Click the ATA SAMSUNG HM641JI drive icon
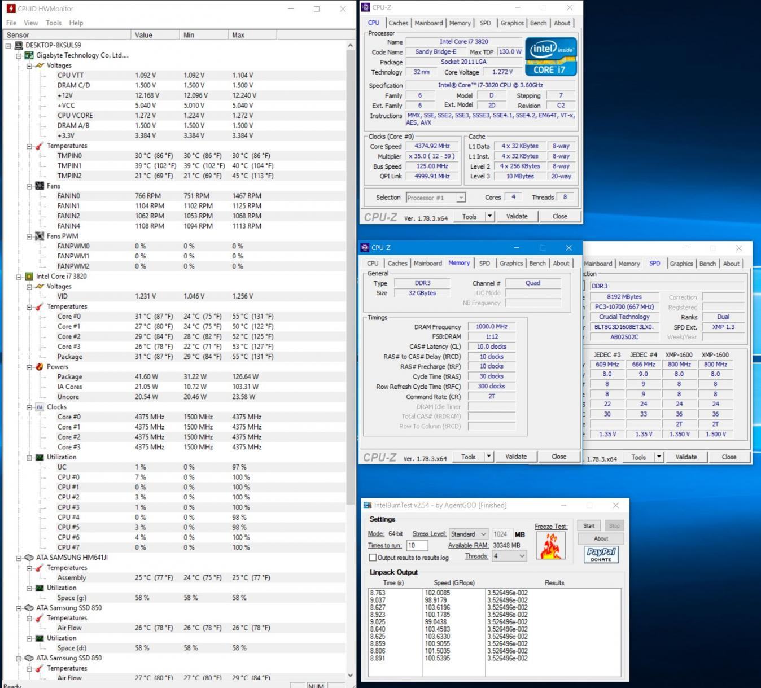This screenshot has height=688, width=761. (29, 557)
